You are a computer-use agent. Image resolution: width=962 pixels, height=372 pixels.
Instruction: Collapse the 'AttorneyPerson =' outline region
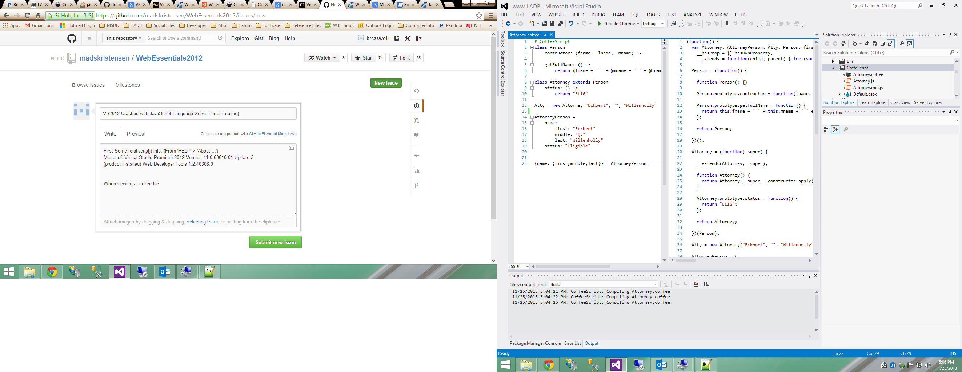coord(532,117)
